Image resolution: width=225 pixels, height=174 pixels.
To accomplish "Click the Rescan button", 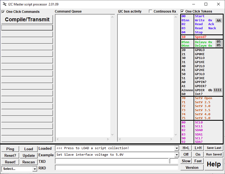I will [x=29, y=162].
